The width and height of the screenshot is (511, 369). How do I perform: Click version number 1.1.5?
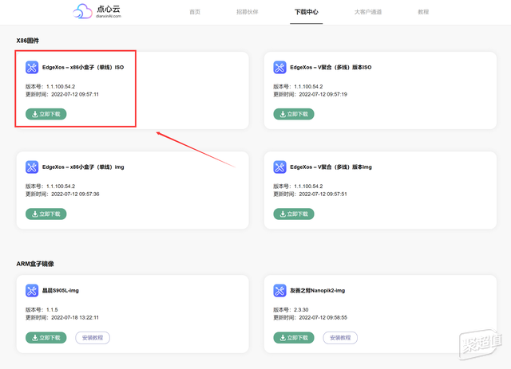(52, 310)
